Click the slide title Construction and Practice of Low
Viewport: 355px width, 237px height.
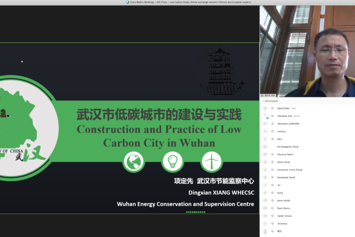point(159,129)
